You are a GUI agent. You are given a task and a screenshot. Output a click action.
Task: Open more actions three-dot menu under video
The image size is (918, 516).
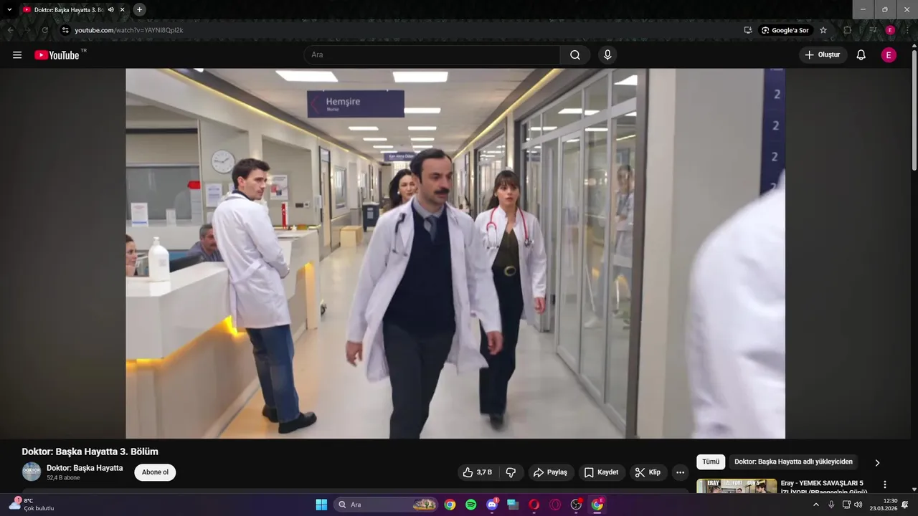click(681, 472)
